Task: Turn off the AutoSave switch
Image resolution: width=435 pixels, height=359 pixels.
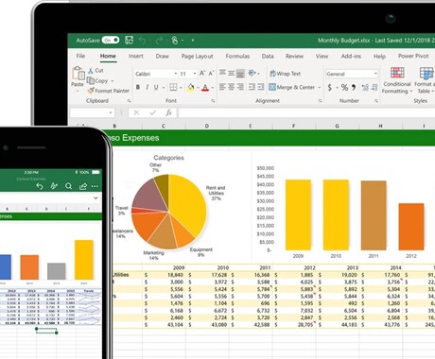Action: (x=111, y=40)
